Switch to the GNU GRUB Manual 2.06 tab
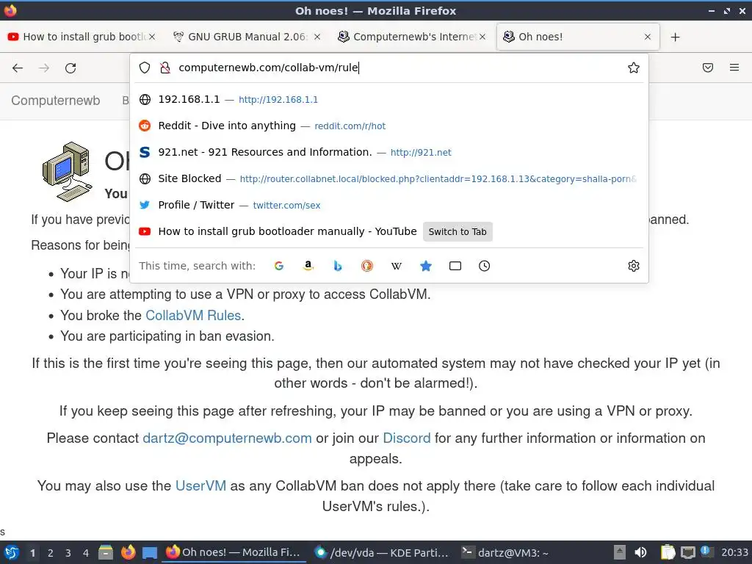 (x=246, y=37)
